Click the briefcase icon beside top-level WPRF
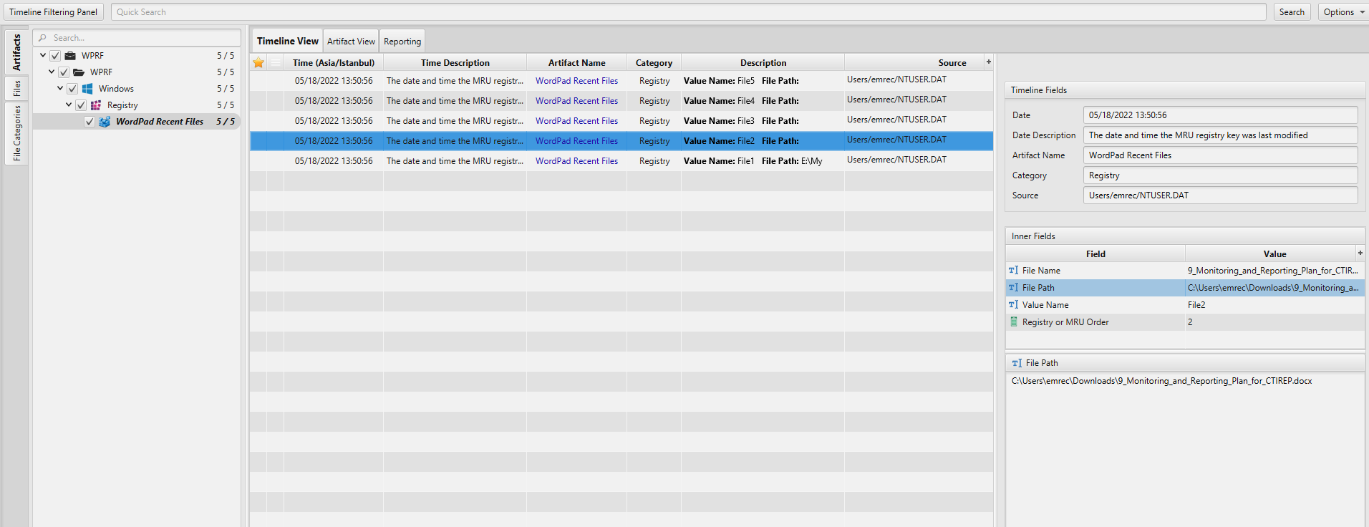Viewport: 1369px width, 527px height. pyautogui.click(x=70, y=56)
